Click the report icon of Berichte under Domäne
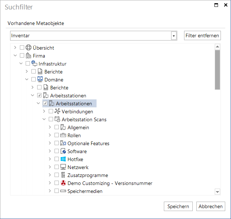231x219 pixels. (46, 87)
